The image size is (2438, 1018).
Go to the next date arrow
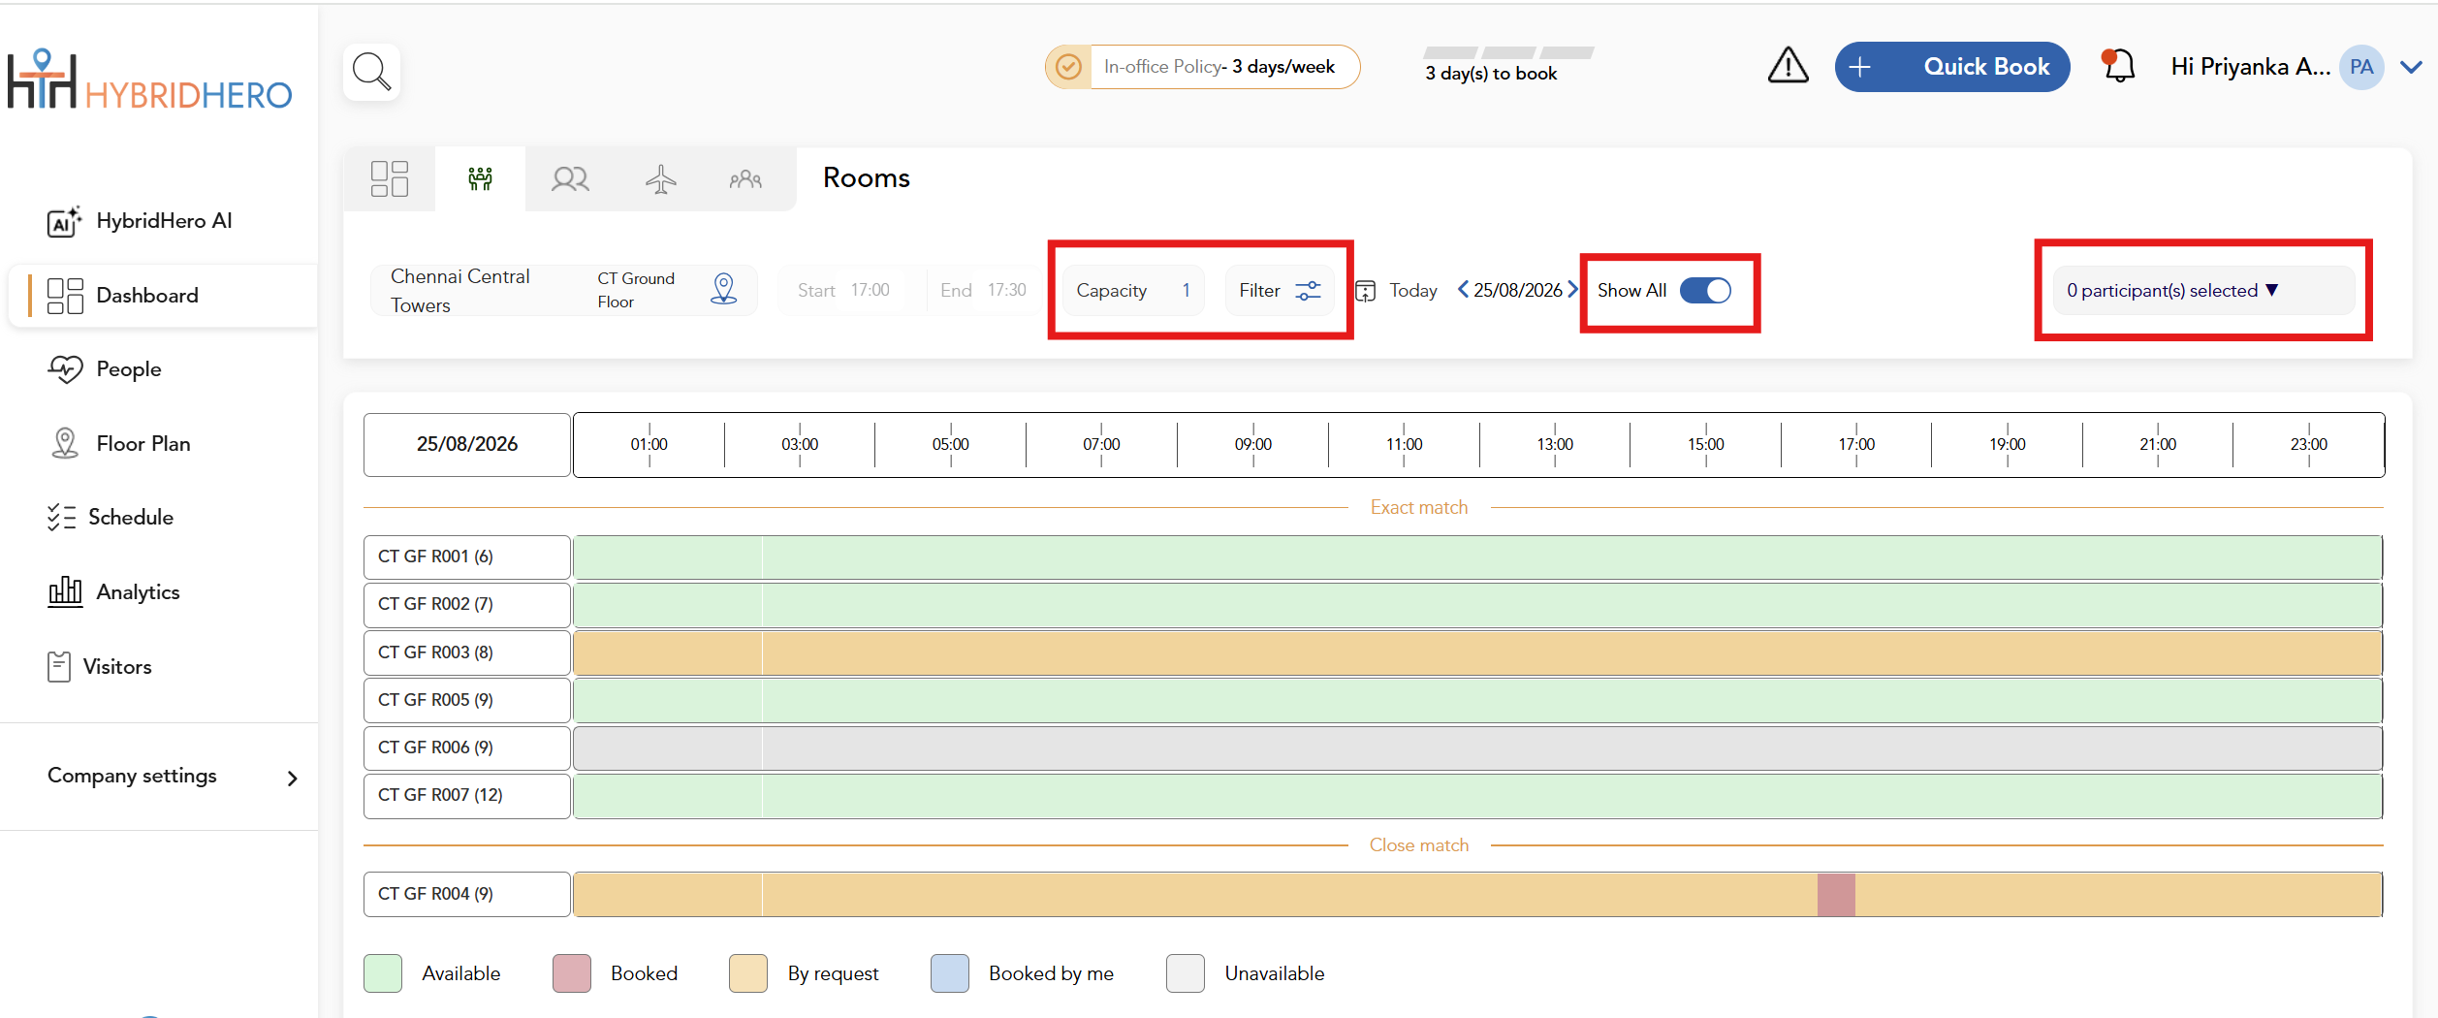(x=1572, y=289)
